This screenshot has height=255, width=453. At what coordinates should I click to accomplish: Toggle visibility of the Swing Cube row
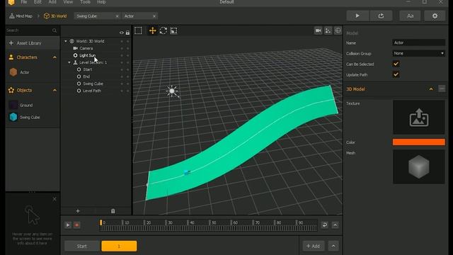[x=121, y=84]
